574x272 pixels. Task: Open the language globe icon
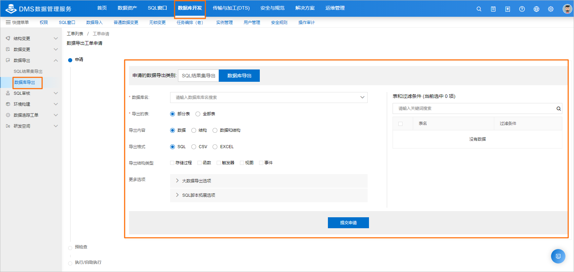536,9
